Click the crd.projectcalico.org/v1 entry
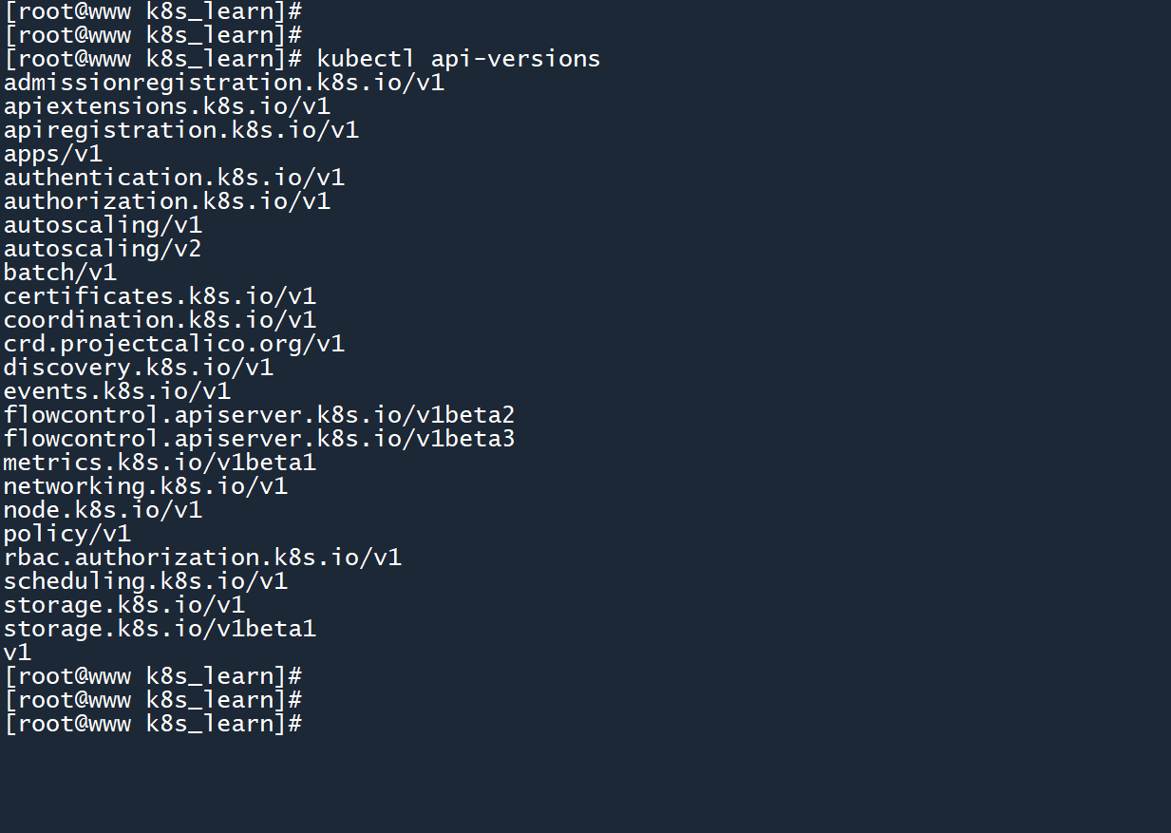 [x=174, y=344]
